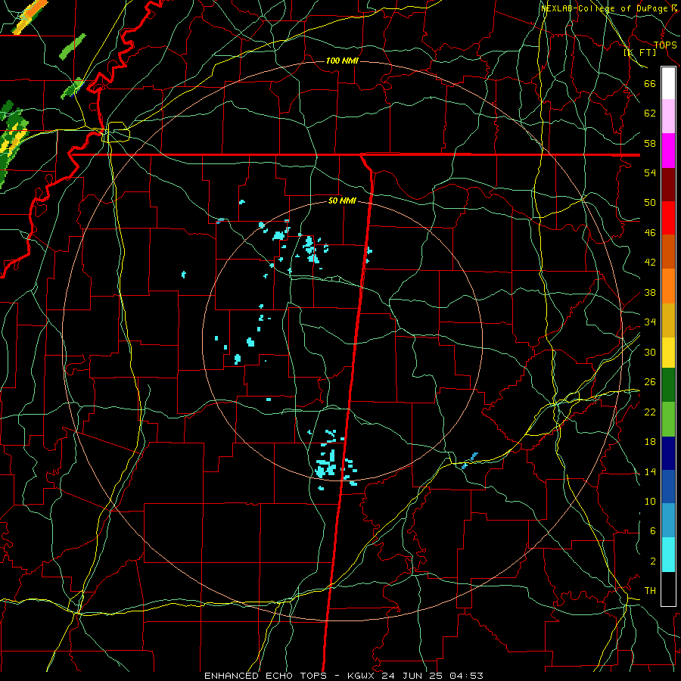Click the "50 NMI" range ring label
The image size is (681, 681).
coord(342,201)
